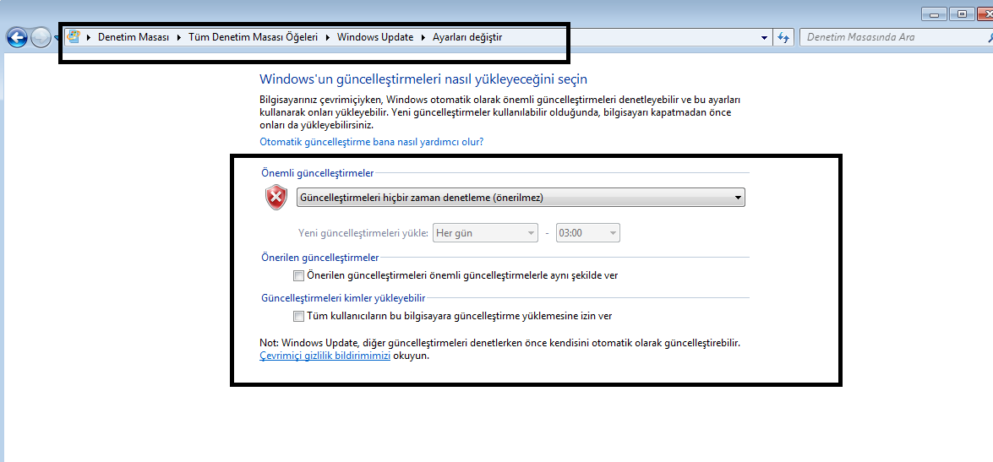Click 'Önerilen güncelleştirmeler' section heading

click(x=319, y=258)
